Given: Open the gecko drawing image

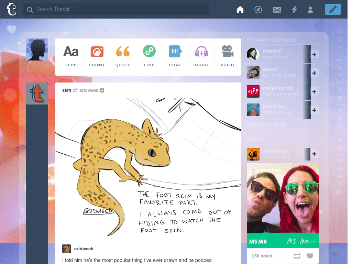Looking at the screenshot, I should (x=148, y=168).
